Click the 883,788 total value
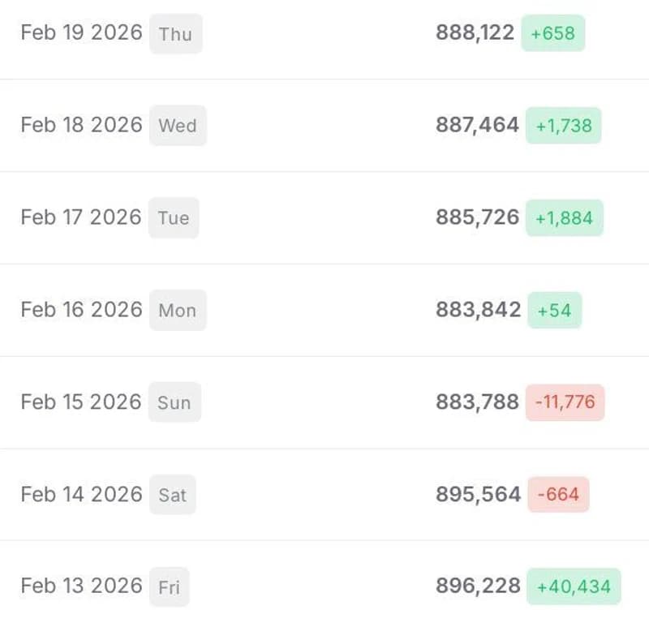 [477, 402]
